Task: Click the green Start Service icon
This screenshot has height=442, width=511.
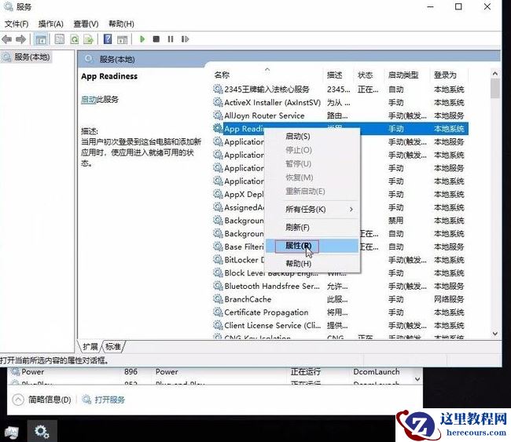Action: [x=142, y=39]
